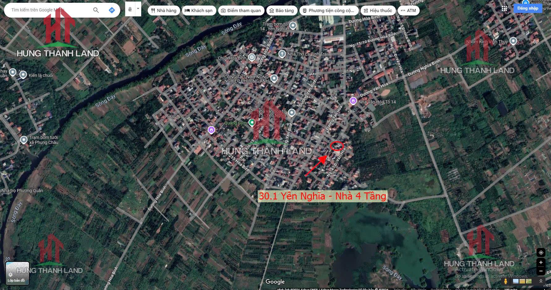Select the ATM category chip
Viewport: 551px width, 290px height.
pyautogui.click(x=408, y=11)
